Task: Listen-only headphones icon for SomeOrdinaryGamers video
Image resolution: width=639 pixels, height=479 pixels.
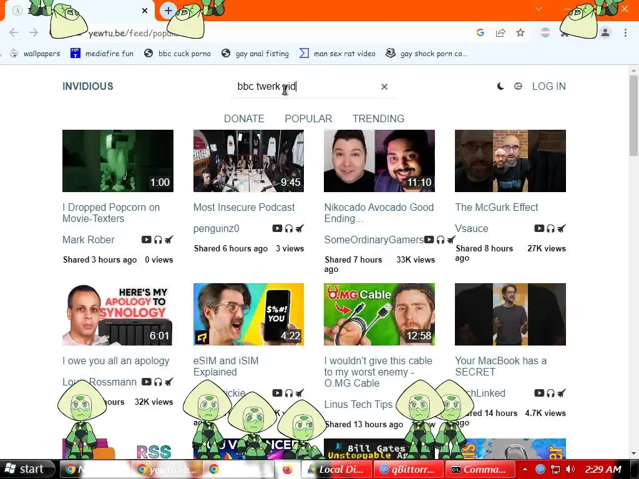Action: (441, 239)
